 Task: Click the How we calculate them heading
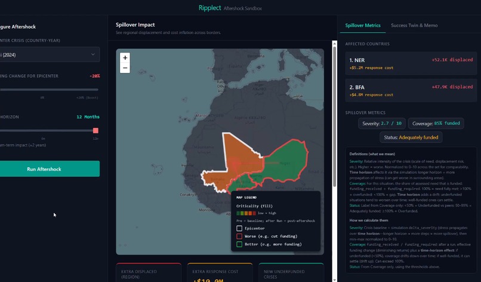coord(369,220)
